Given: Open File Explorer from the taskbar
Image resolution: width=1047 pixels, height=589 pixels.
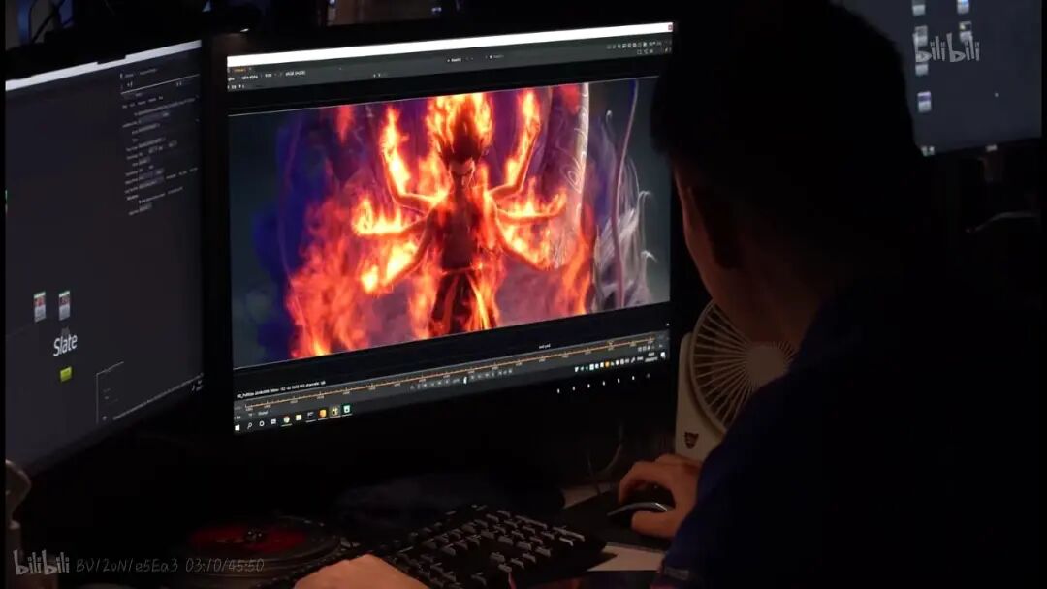Looking at the screenshot, I should point(299,418).
